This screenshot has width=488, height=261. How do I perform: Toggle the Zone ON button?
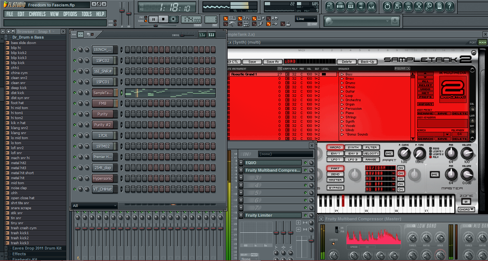coord(466,202)
